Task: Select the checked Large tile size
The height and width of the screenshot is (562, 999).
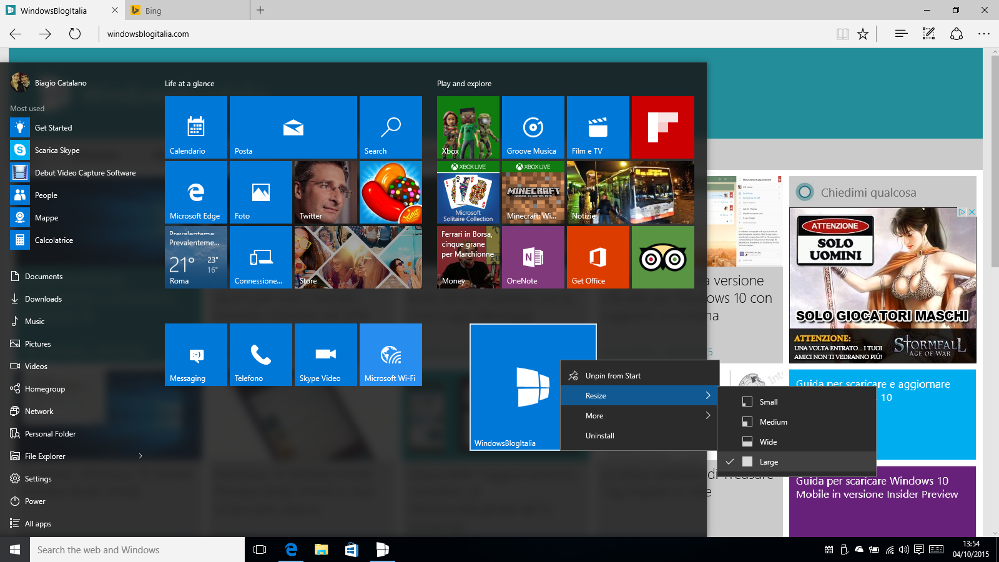Action: pyautogui.click(x=797, y=462)
